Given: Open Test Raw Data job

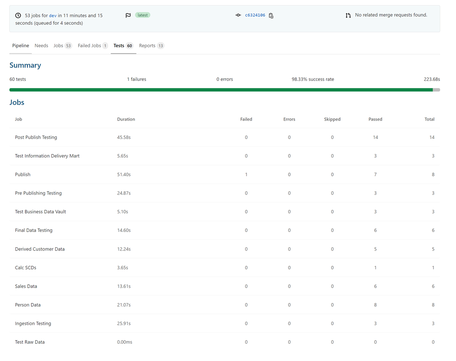Looking at the screenshot, I should tap(224, 342).
